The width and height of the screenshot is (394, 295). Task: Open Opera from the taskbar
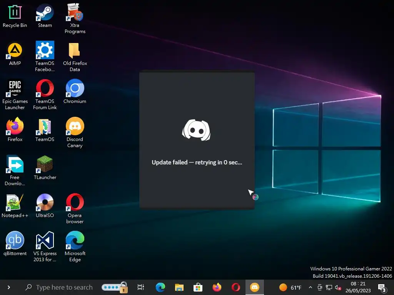(x=236, y=287)
